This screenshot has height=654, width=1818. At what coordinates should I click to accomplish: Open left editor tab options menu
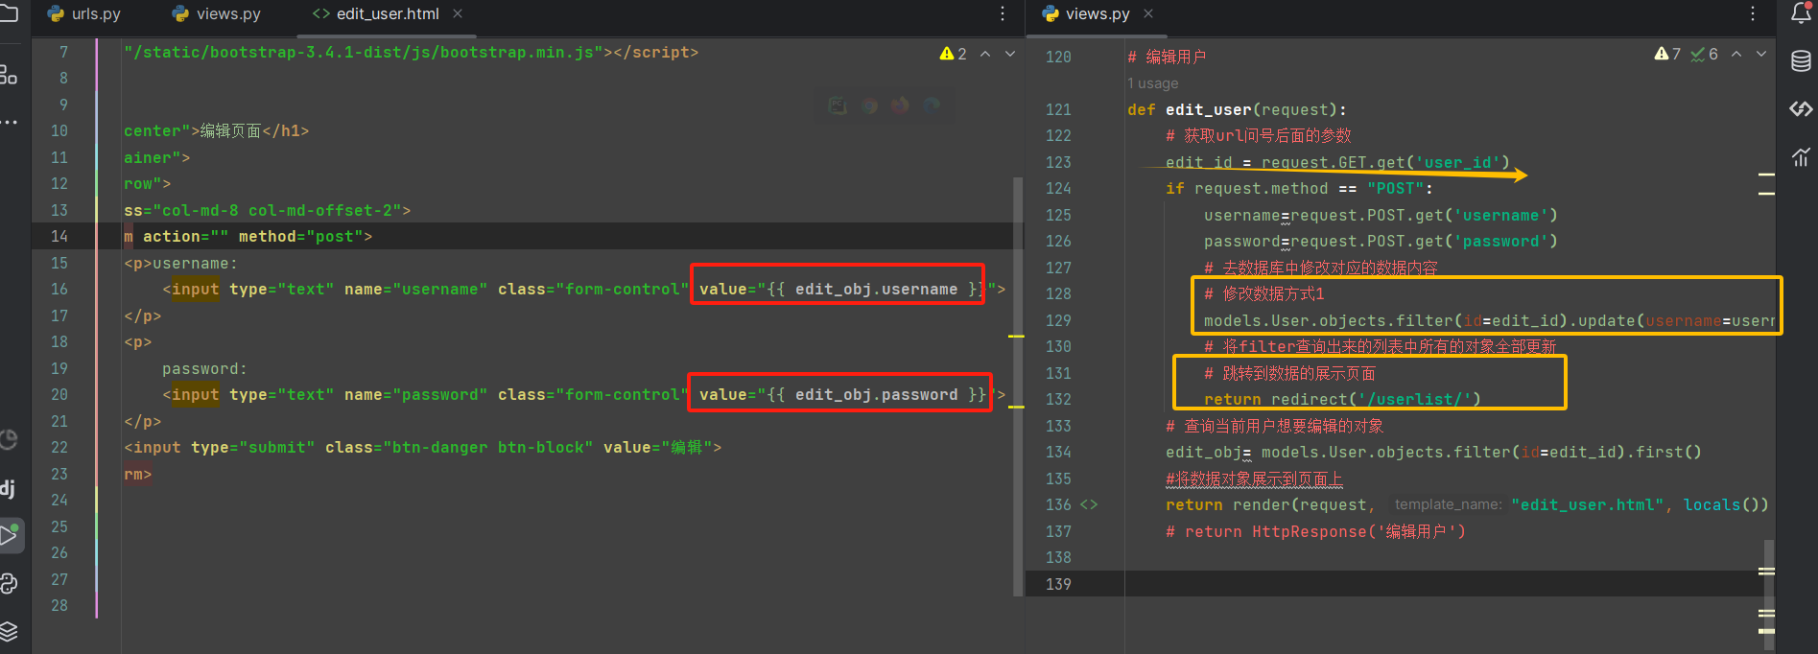coord(1003,13)
